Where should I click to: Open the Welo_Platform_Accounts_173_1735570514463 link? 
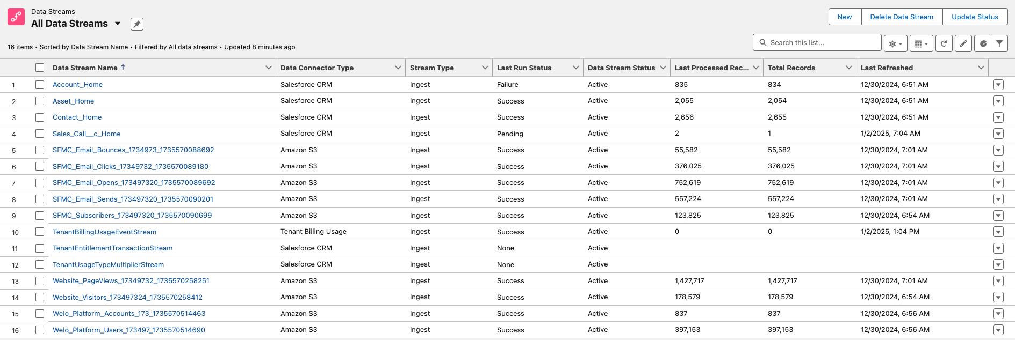coord(129,314)
